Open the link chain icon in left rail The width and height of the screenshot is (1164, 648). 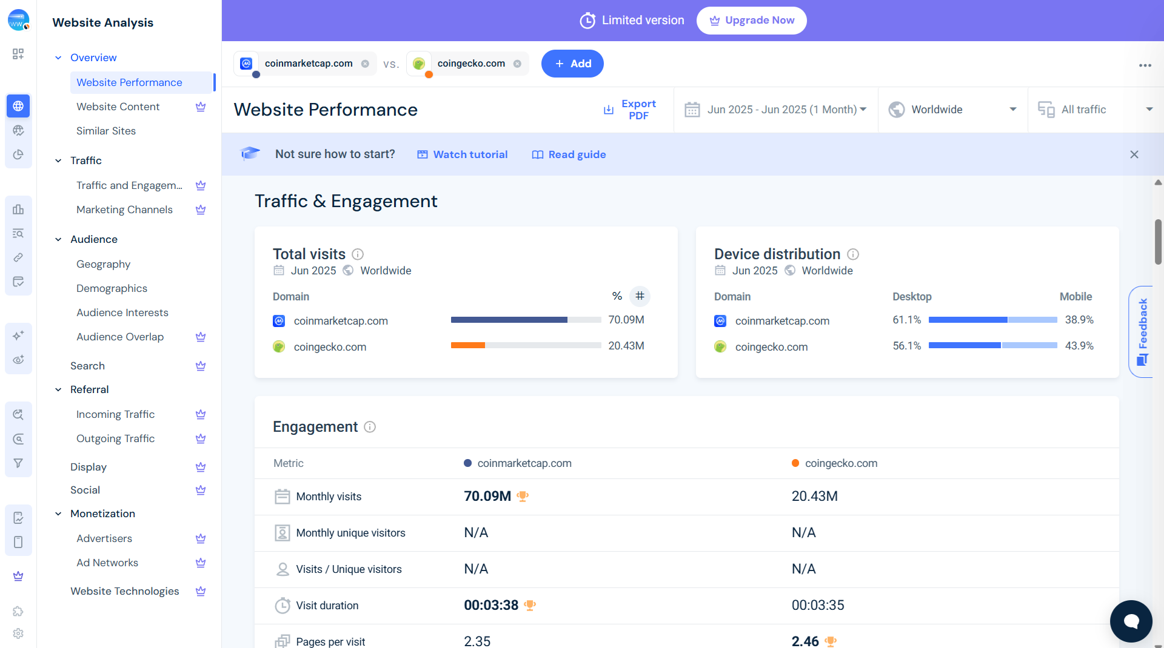point(18,257)
